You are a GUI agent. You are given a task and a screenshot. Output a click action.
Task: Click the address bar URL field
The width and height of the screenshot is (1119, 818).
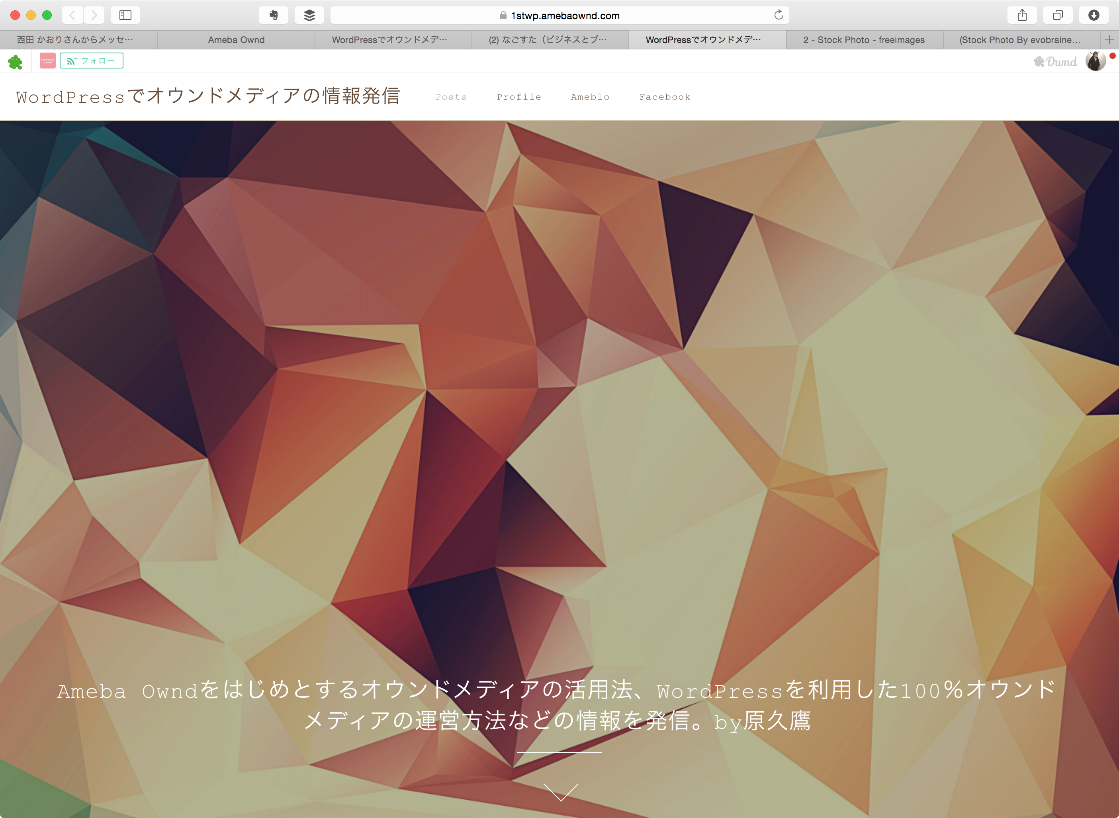click(559, 16)
